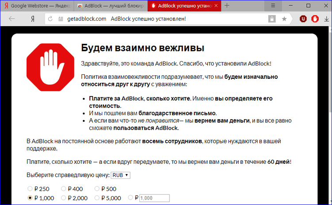Screen dimensions: 332x205
Task: Close the AdBlock успешно установлен tab
Action: [216, 6]
